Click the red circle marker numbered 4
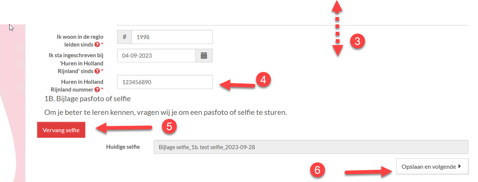Viewport: 478px width, 182px height. tap(263, 80)
